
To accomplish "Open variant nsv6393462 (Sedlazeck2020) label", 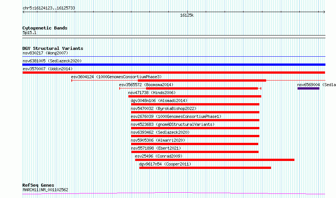I will click(x=160, y=132).
